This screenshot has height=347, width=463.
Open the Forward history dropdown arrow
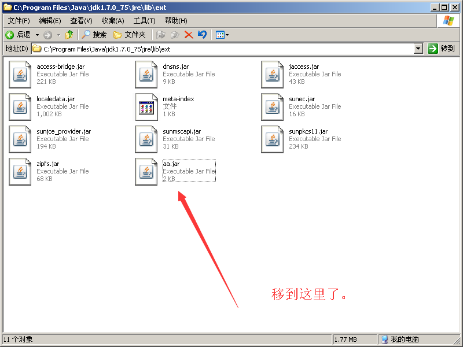pos(59,35)
